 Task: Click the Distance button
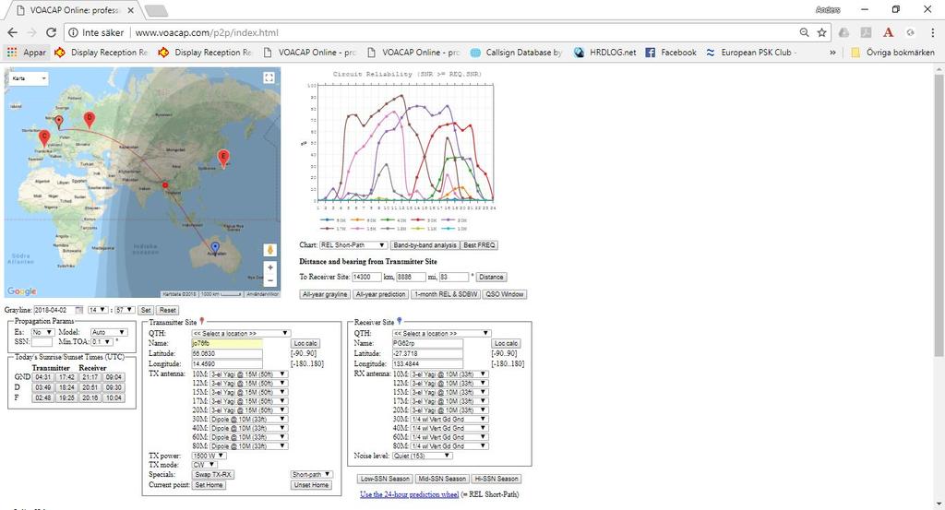pyautogui.click(x=491, y=277)
